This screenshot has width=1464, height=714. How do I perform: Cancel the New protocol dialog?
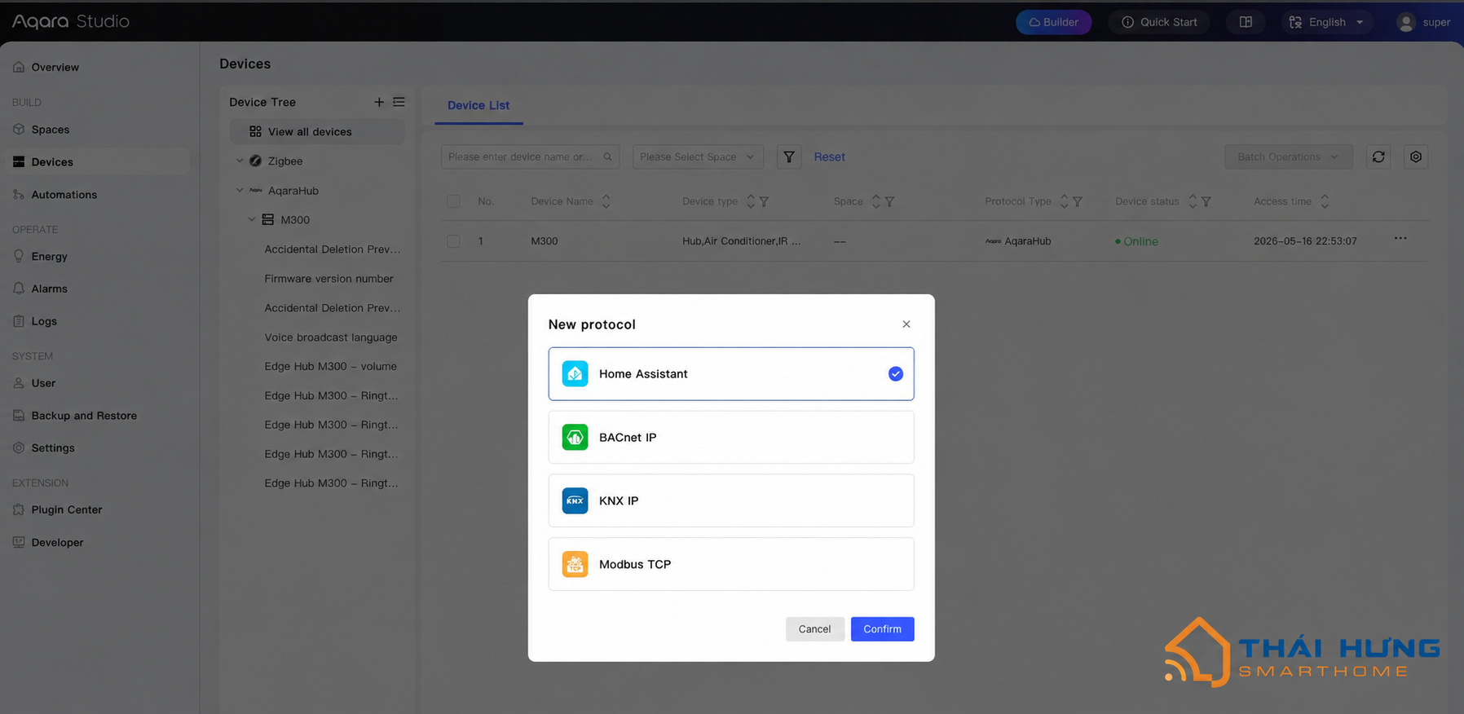(814, 629)
